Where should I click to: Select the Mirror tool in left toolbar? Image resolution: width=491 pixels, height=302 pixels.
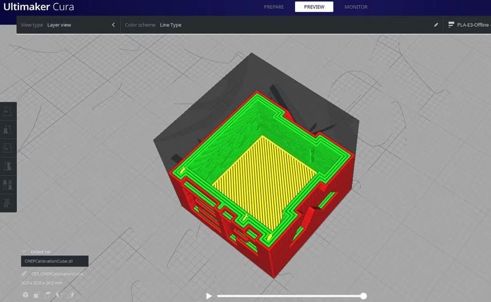tap(7, 166)
